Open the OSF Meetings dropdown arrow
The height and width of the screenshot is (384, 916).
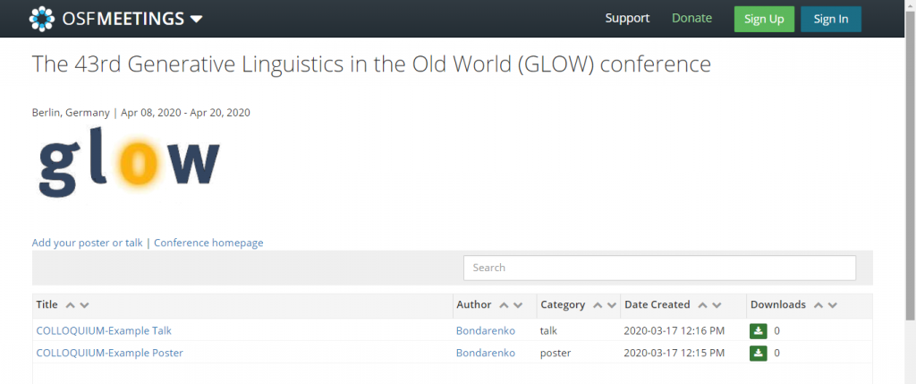point(197,20)
